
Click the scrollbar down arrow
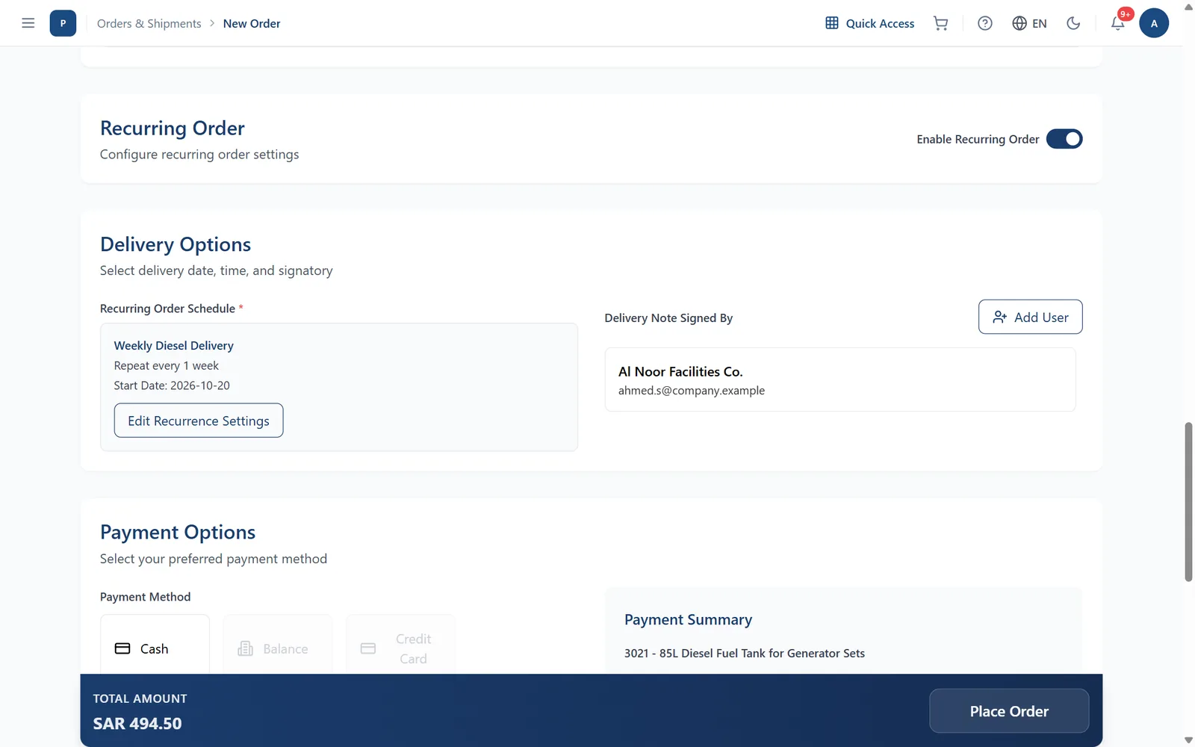click(x=1188, y=740)
